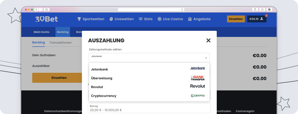Toggle the browser sidebar button

(47, 9)
